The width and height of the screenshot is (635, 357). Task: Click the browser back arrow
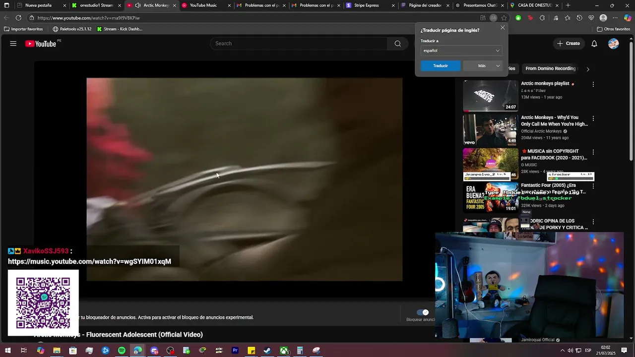(6, 18)
